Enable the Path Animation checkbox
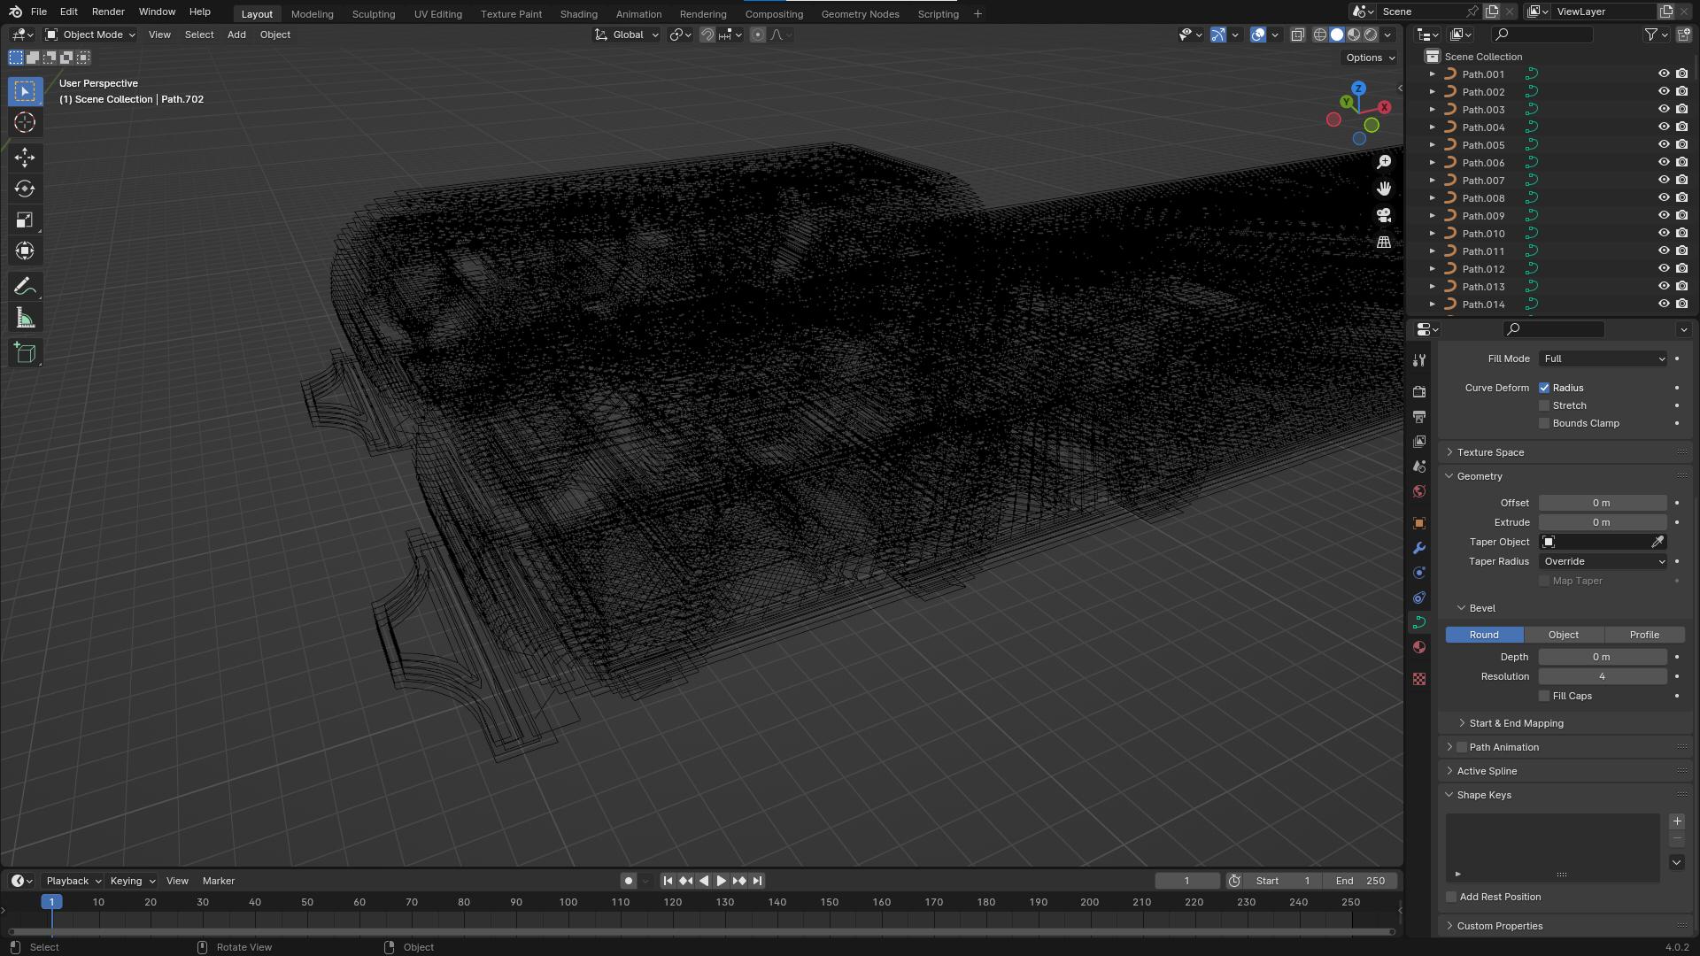Image resolution: width=1700 pixels, height=956 pixels. [1462, 747]
